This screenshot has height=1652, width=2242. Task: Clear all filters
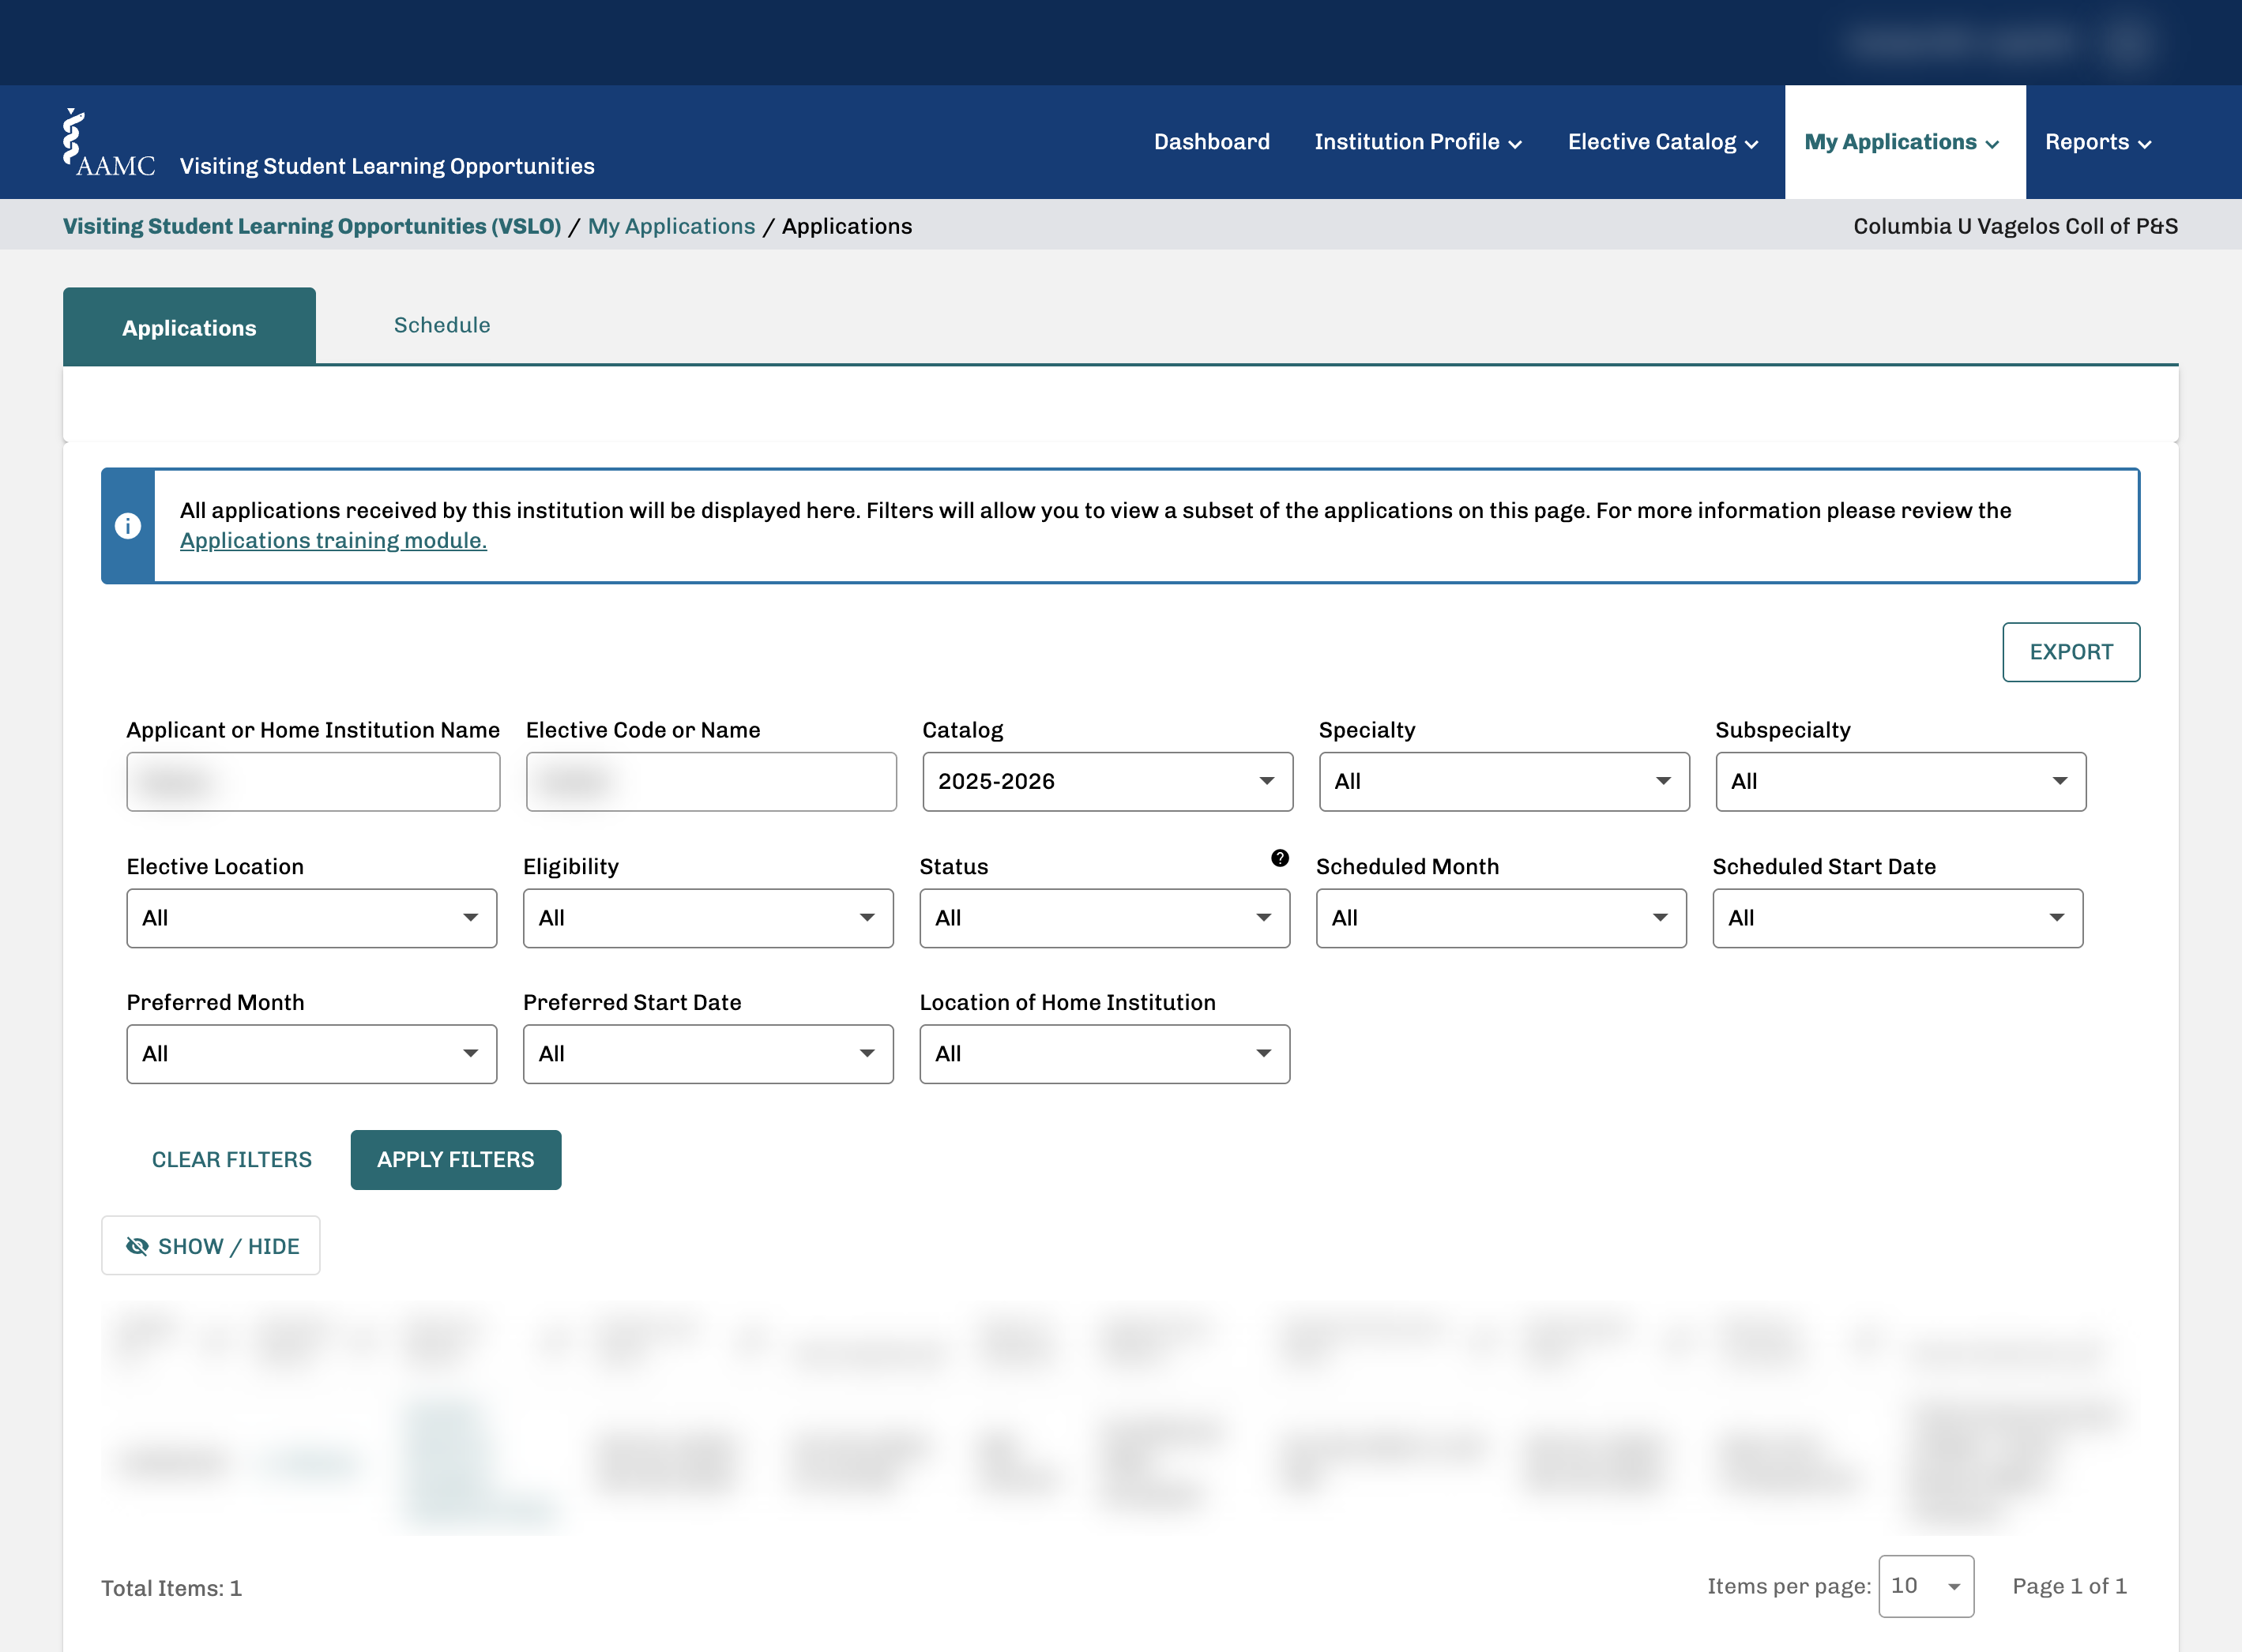(x=232, y=1159)
